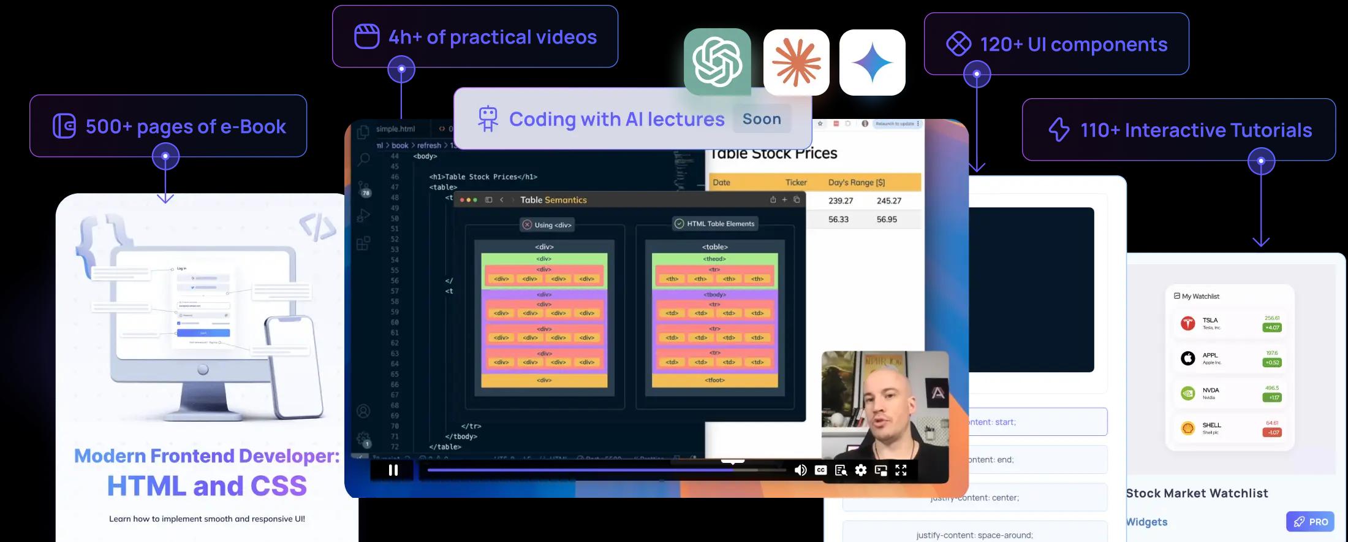Open the Extensions icon in the VS Code sidebar
Viewport: 1348px width, 542px height.
click(x=363, y=243)
